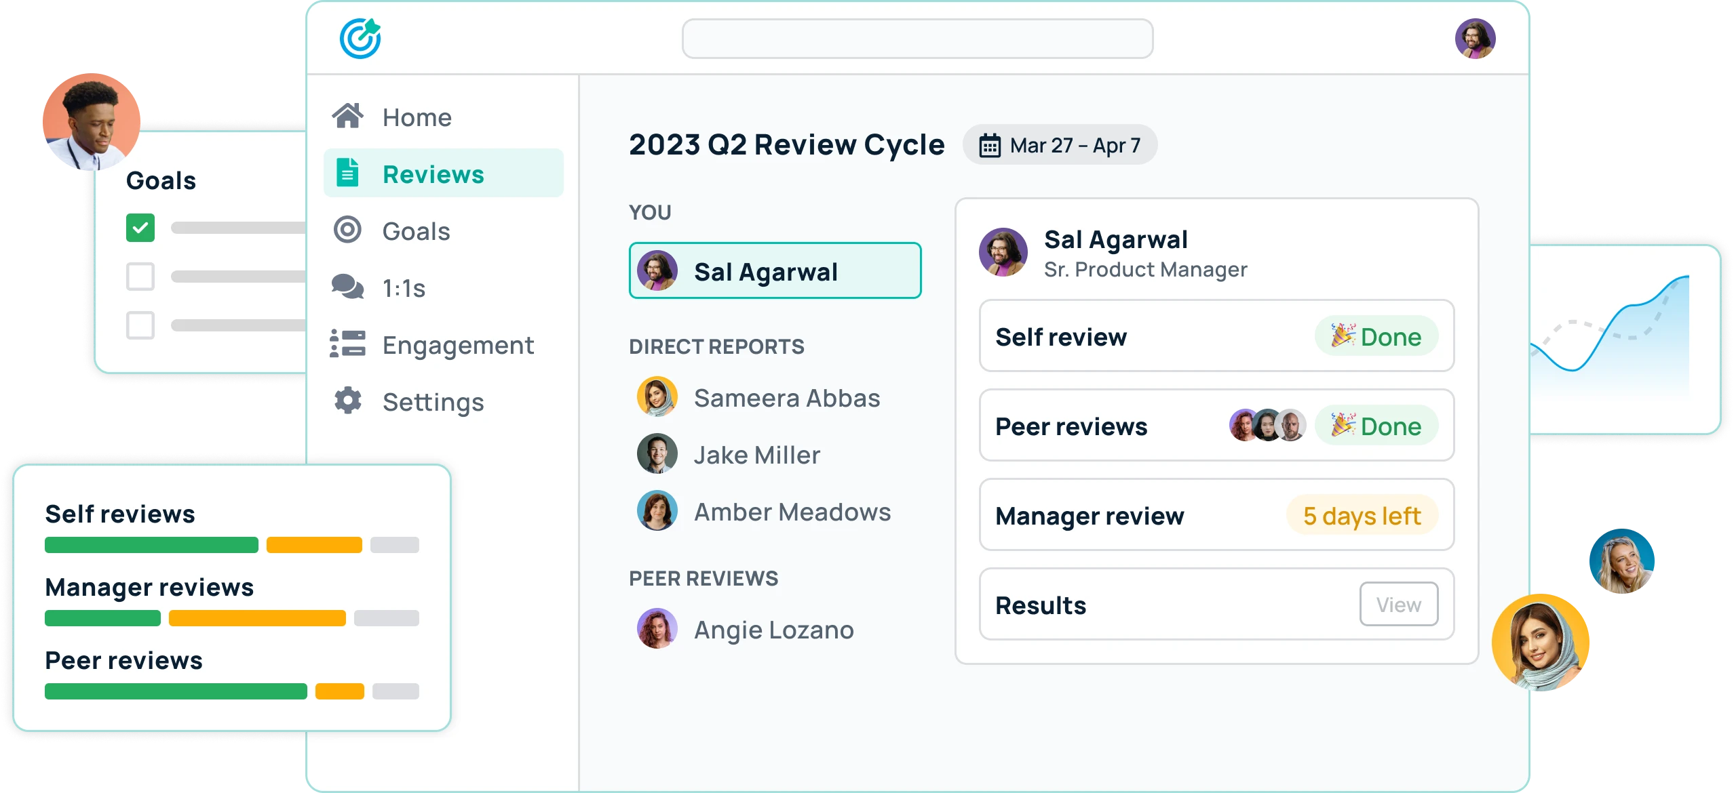Click the View button for Results
The width and height of the screenshot is (1734, 793).
1398,604
